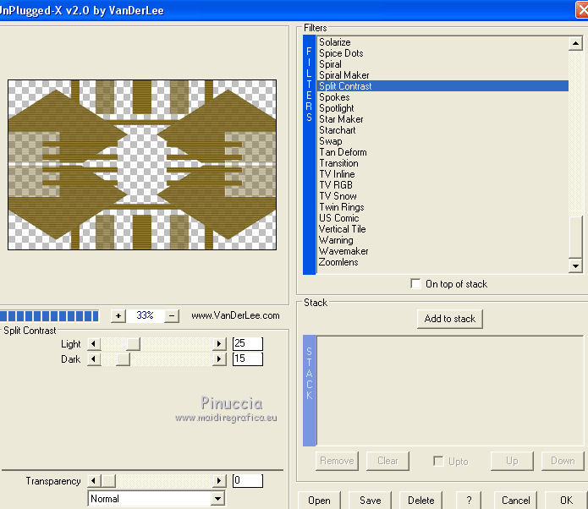Select the Star Maker filter
Image resolution: width=588 pixels, height=509 pixels.
(341, 119)
